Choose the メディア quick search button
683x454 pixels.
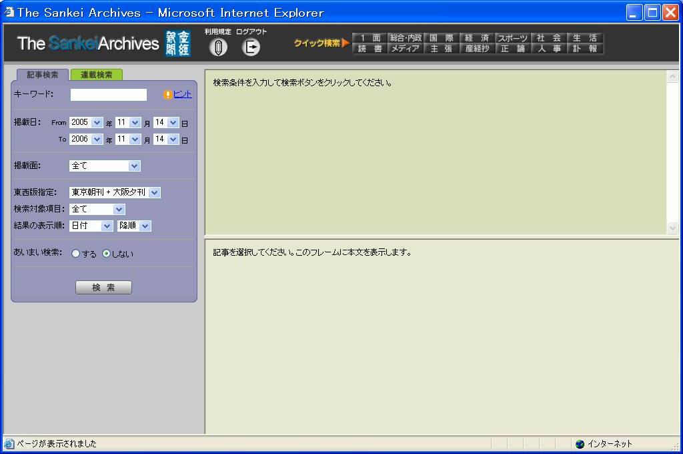click(405, 49)
